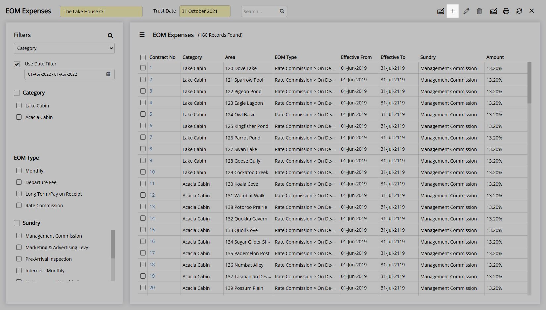Click the Filters panel search magnifier icon
Image resolution: width=546 pixels, height=310 pixels.
(110, 36)
